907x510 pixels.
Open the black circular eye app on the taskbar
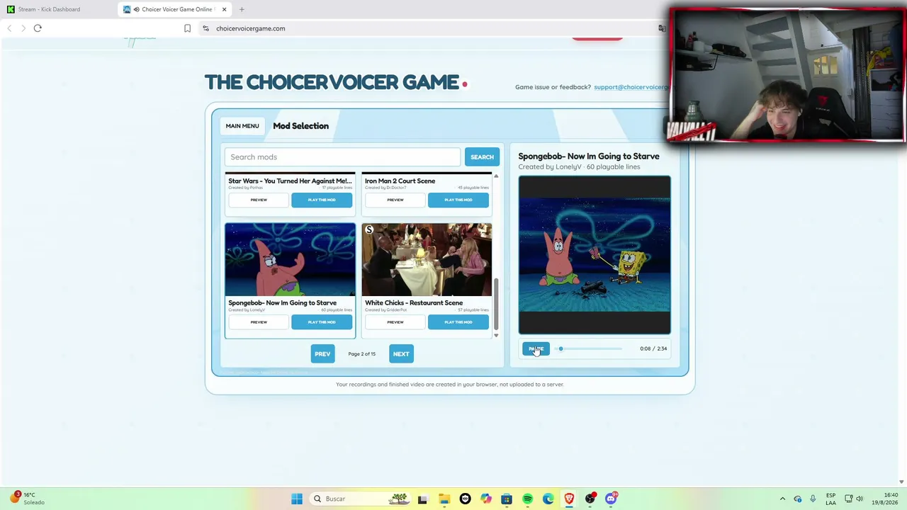pyautogui.click(x=465, y=499)
